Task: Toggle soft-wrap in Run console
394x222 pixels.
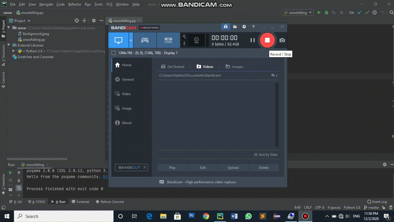Action: [x=19, y=188]
